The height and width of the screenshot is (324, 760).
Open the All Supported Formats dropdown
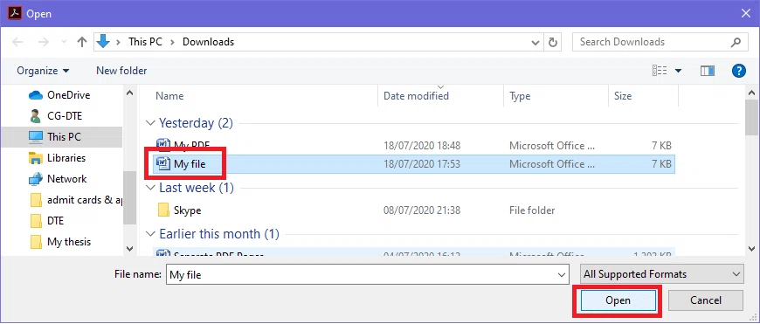tap(661, 274)
